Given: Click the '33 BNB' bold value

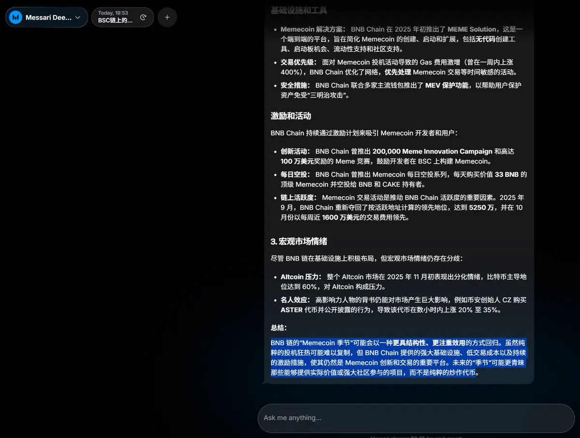Looking at the screenshot, I should [x=507, y=175].
